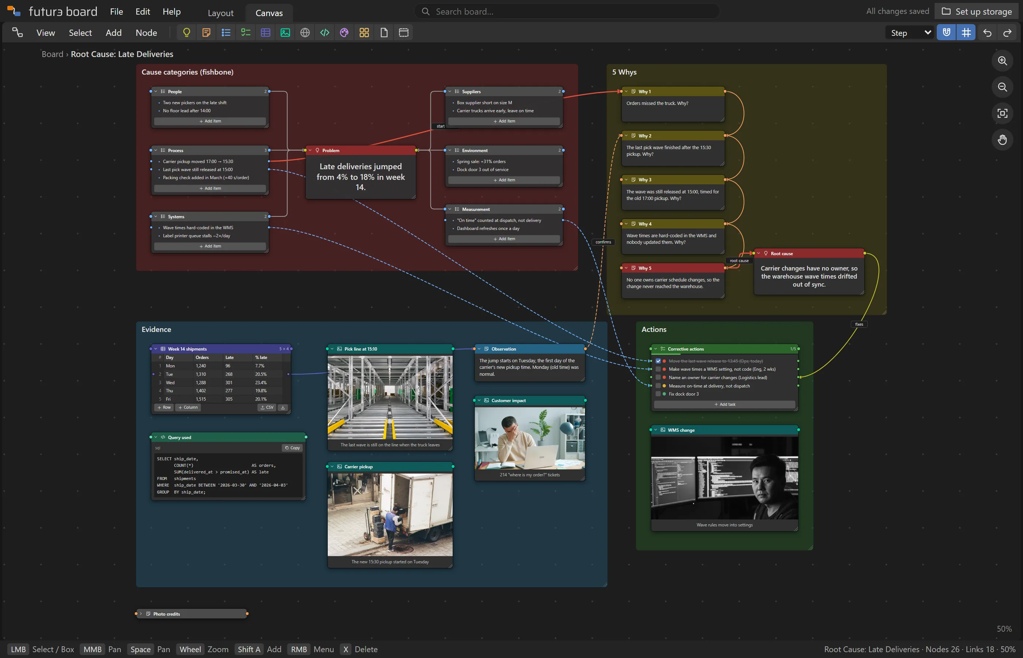Add an idea node with the lightbulb icon
Image resolution: width=1023 pixels, height=658 pixels.
[x=187, y=33]
